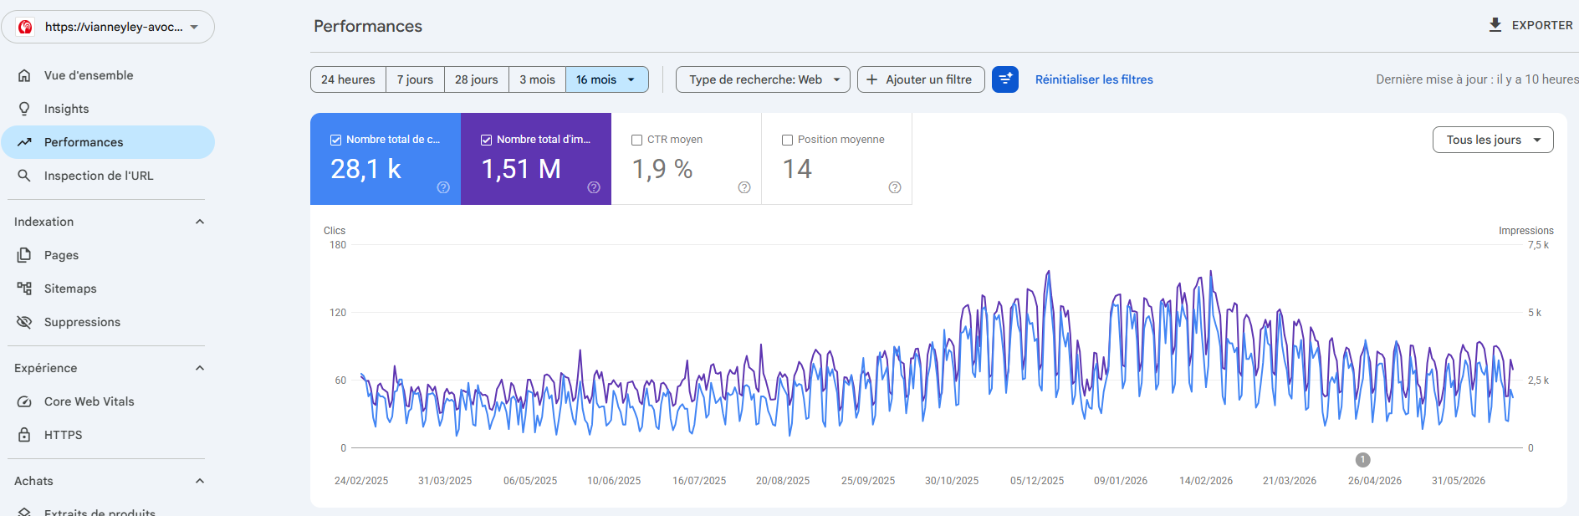Image resolution: width=1579 pixels, height=516 pixels.
Task: Open the Insights lightbulb sidebar item
Action: pyautogui.click(x=108, y=109)
